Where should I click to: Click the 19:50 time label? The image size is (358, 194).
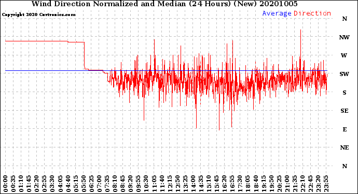point(271,184)
